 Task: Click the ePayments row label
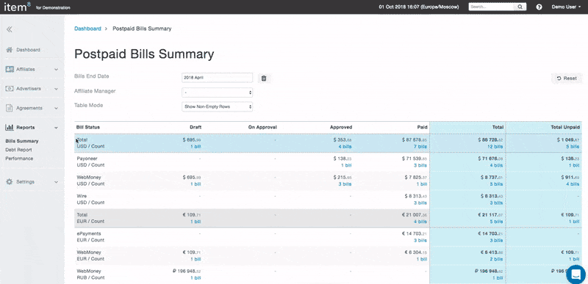pyautogui.click(x=88, y=233)
